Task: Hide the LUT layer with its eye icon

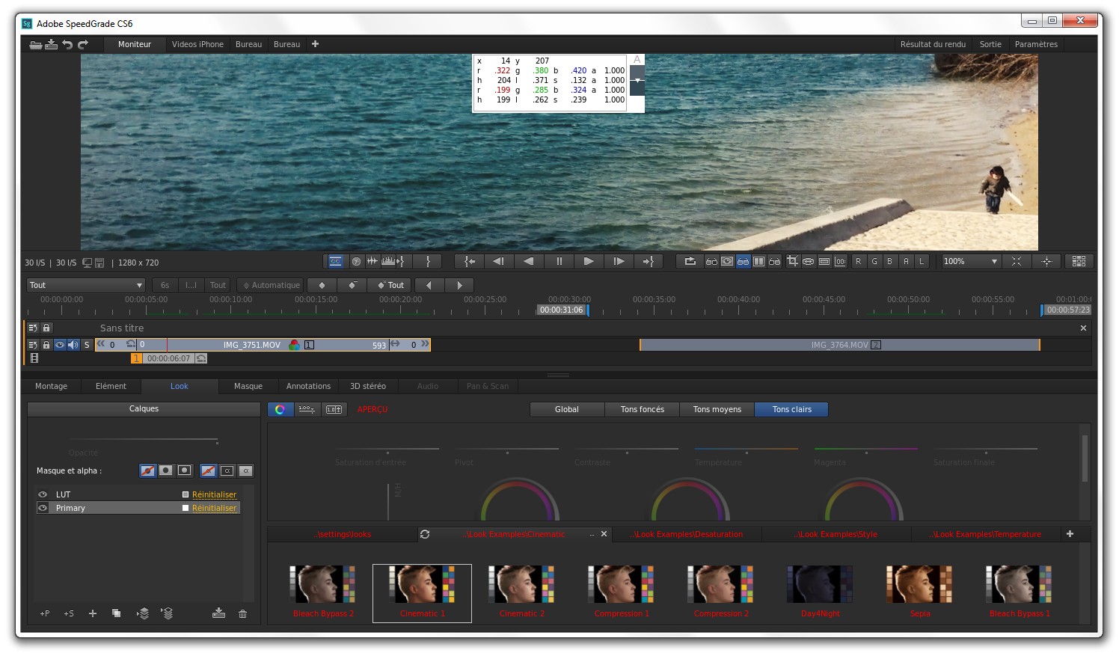Action: coord(43,494)
